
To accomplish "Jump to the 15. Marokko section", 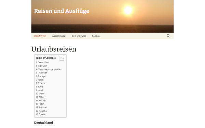I will click(x=41, y=111).
